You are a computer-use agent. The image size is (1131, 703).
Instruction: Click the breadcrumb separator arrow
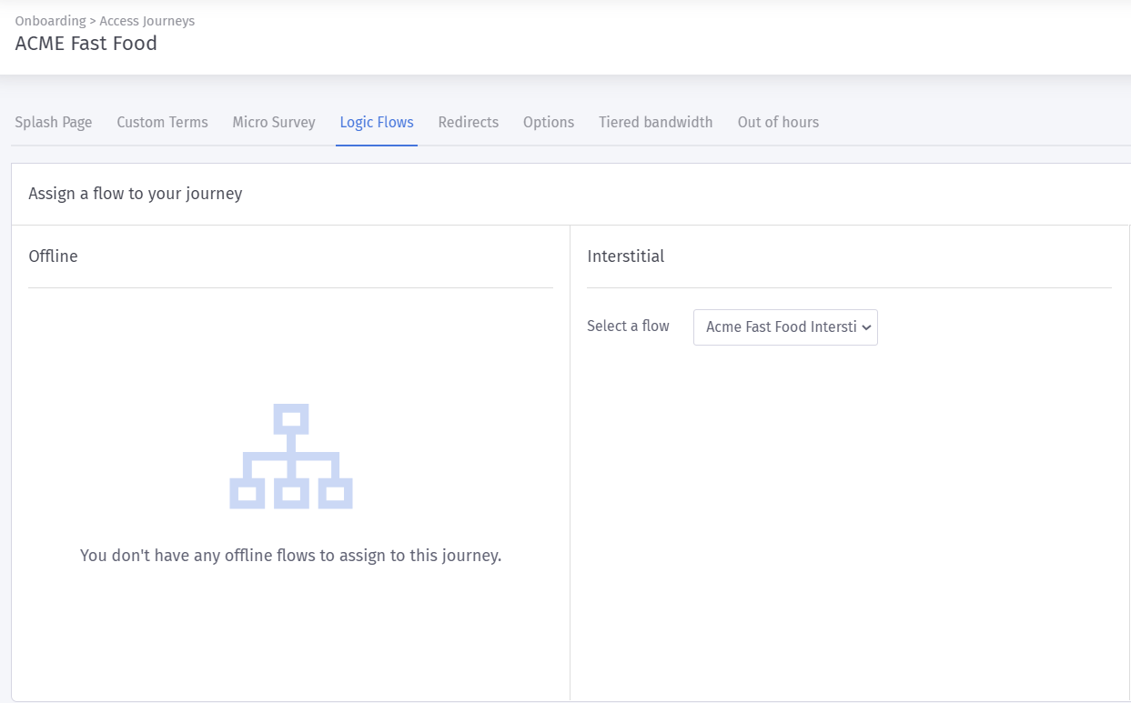coord(93,21)
